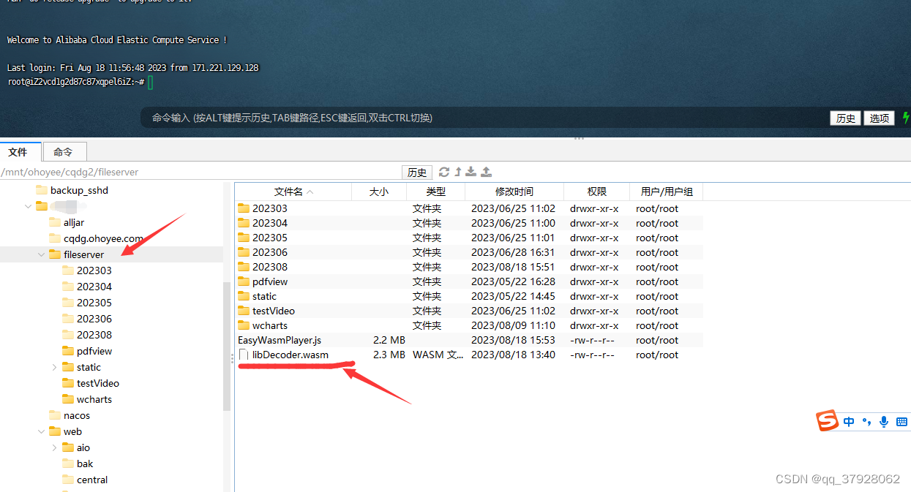
Task: Go up to the parent directory
Action: (458, 172)
